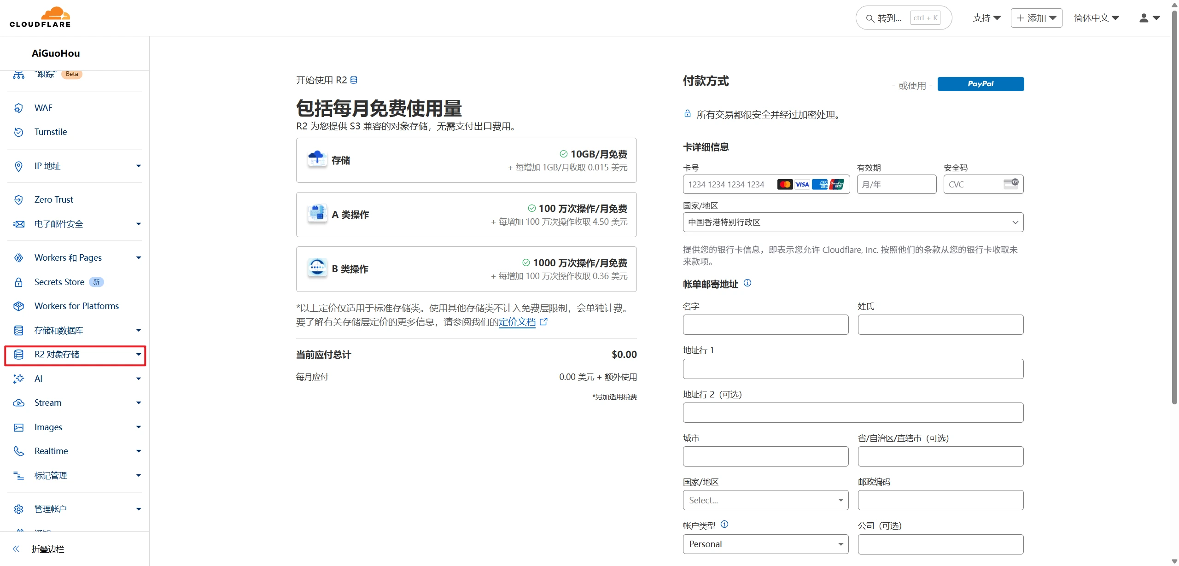The width and height of the screenshot is (1179, 566).
Task: Expand the Workers 和 Pages submenu
Action: click(138, 258)
